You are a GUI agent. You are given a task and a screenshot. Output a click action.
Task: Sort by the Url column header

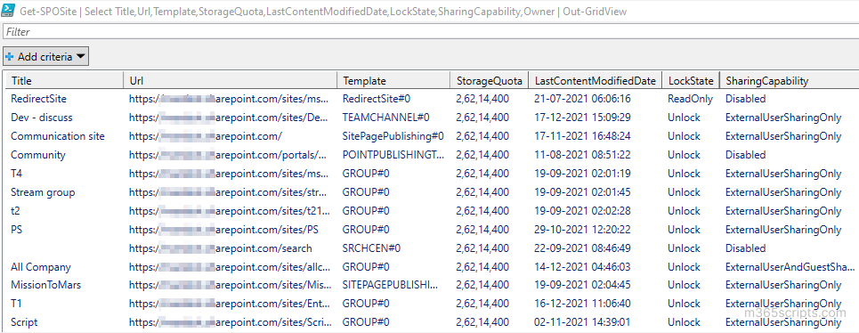(x=230, y=80)
